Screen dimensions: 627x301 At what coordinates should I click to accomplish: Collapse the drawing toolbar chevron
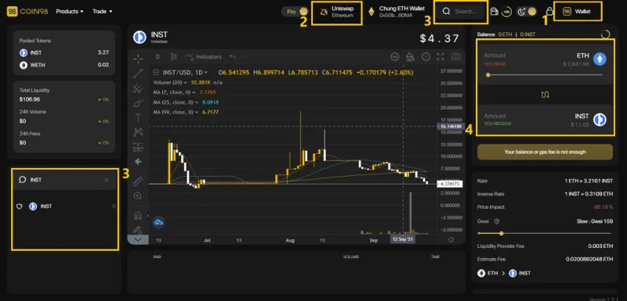coord(138,239)
